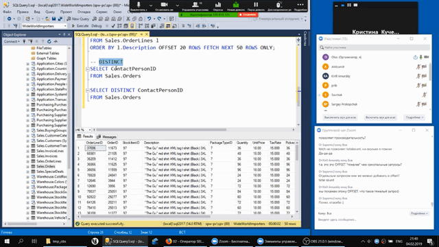Switch to the Messages tab

(x=106, y=137)
